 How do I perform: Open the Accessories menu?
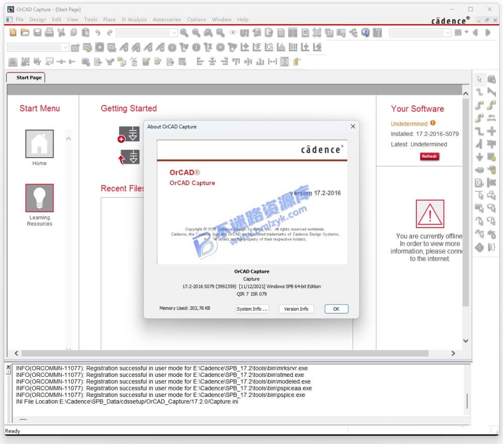click(167, 20)
